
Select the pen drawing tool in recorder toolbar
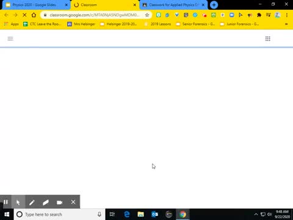point(32,202)
